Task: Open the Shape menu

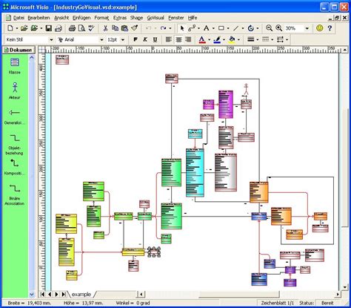Action: pos(136,18)
